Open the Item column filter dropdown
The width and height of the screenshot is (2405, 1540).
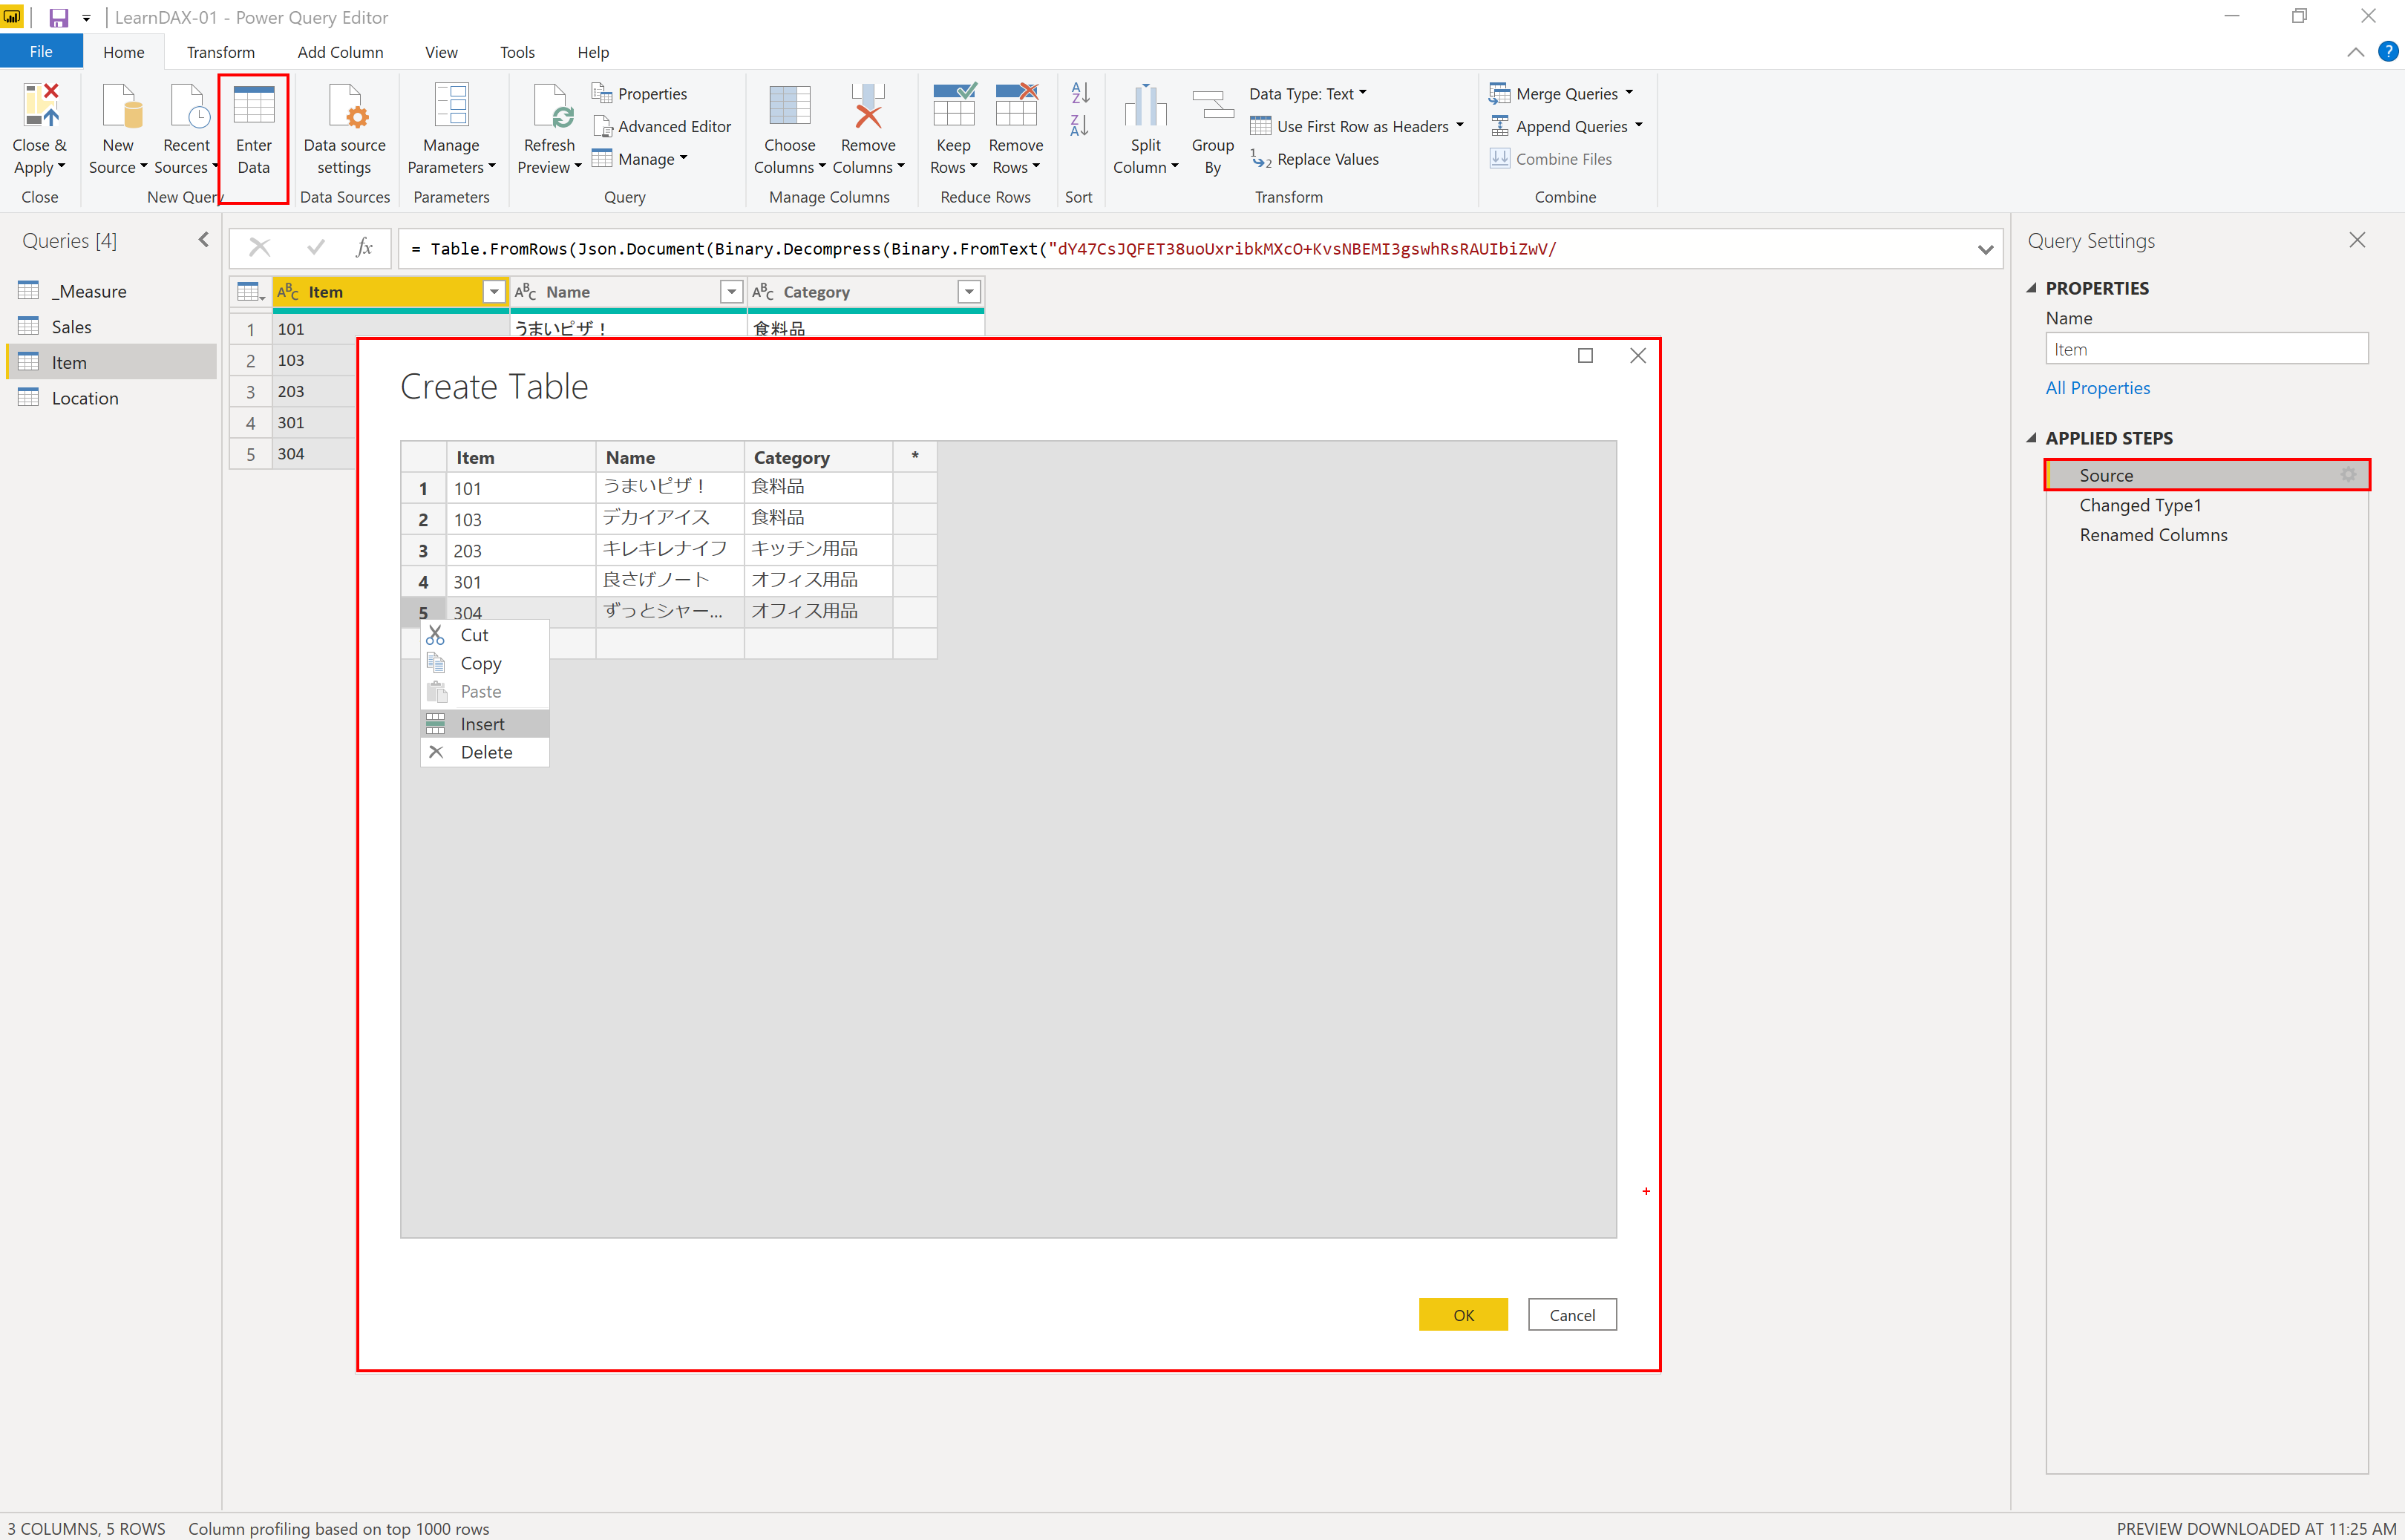493,292
